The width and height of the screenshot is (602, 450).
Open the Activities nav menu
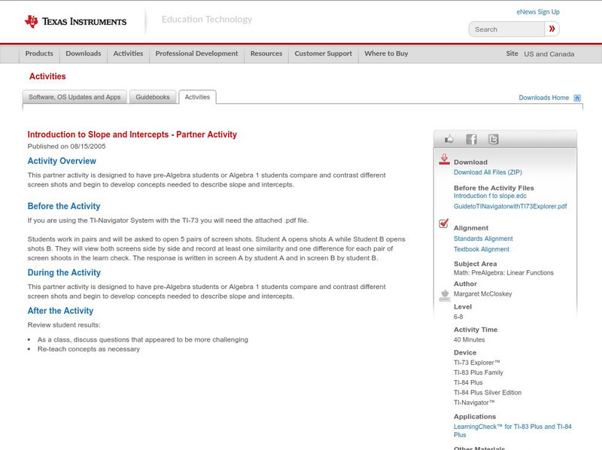pos(128,53)
